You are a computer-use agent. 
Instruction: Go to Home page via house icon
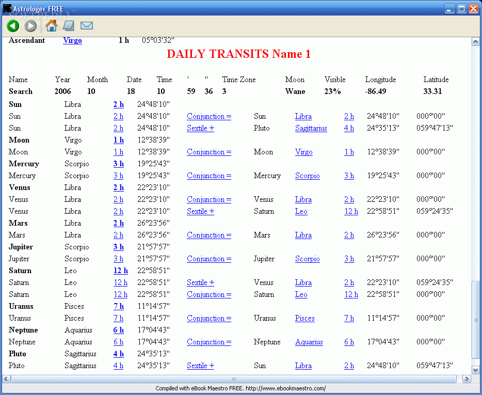pyautogui.click(x=51, y=25)
